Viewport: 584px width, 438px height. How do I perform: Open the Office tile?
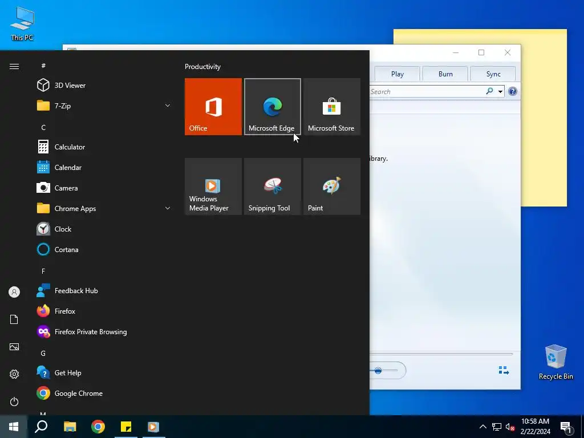pyautogui.click(x=213, y=107)
